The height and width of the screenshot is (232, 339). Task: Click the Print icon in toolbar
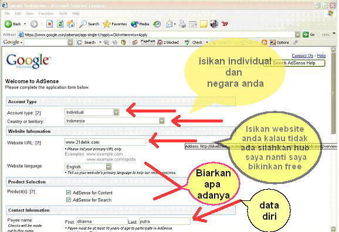[182, 24]
